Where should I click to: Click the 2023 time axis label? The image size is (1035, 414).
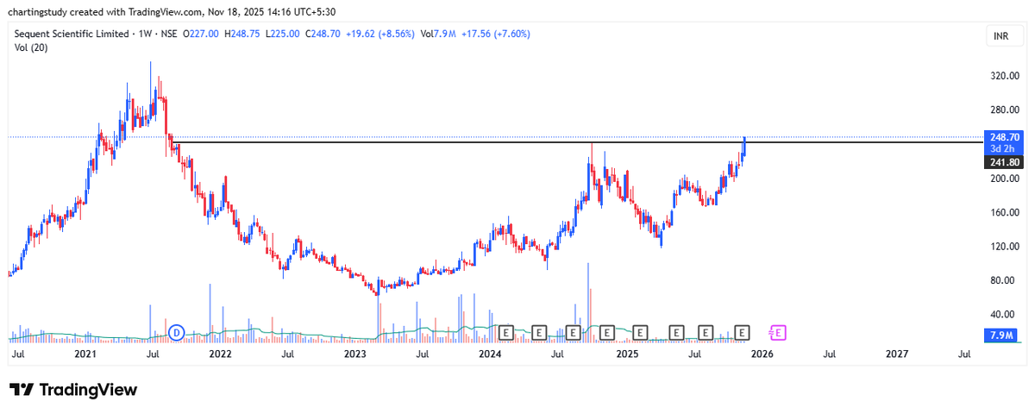pyautogui.click(x=355, y=354)
